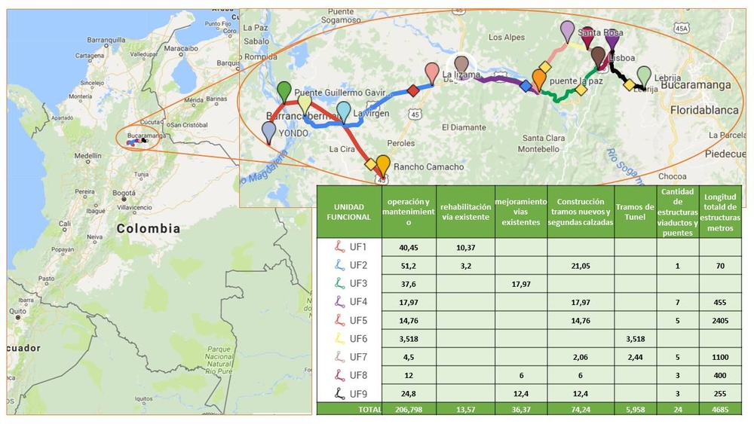Viewport: 754px width, 424px height.
Task: Select the pink pin left of La Lizama
Action: pos(432,74)
